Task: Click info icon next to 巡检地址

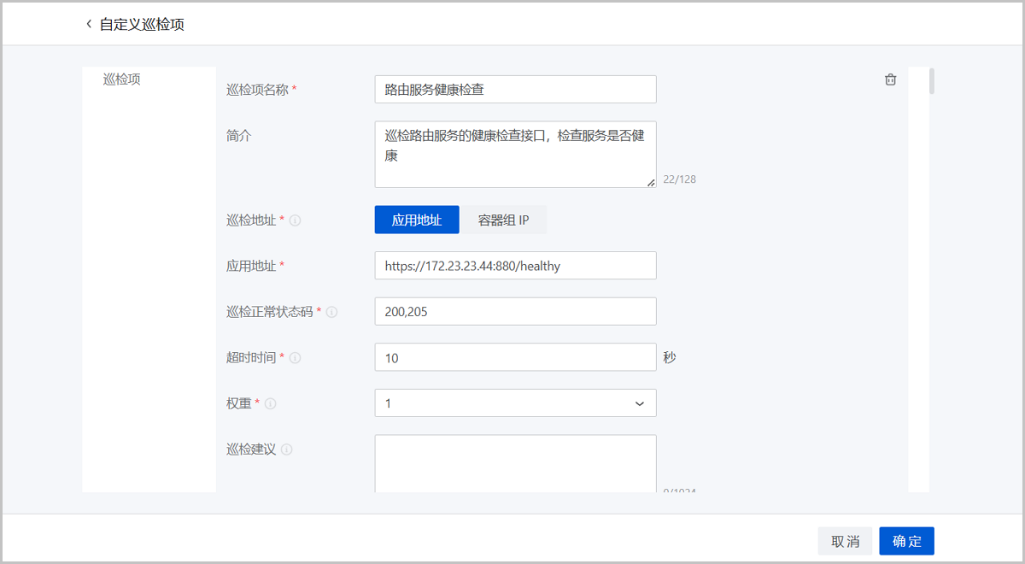Action: tap(296, 220)
